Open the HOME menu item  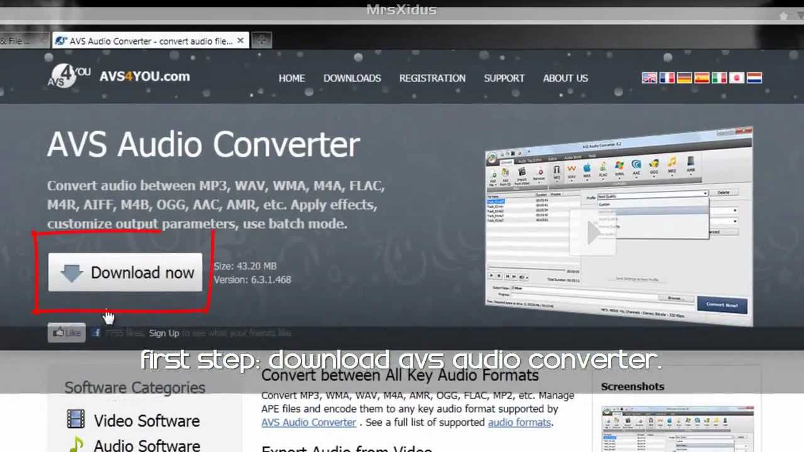[291, 78]
